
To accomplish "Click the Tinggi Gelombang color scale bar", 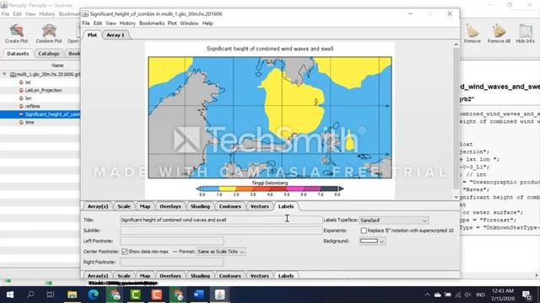I will [x=270, y=189].
